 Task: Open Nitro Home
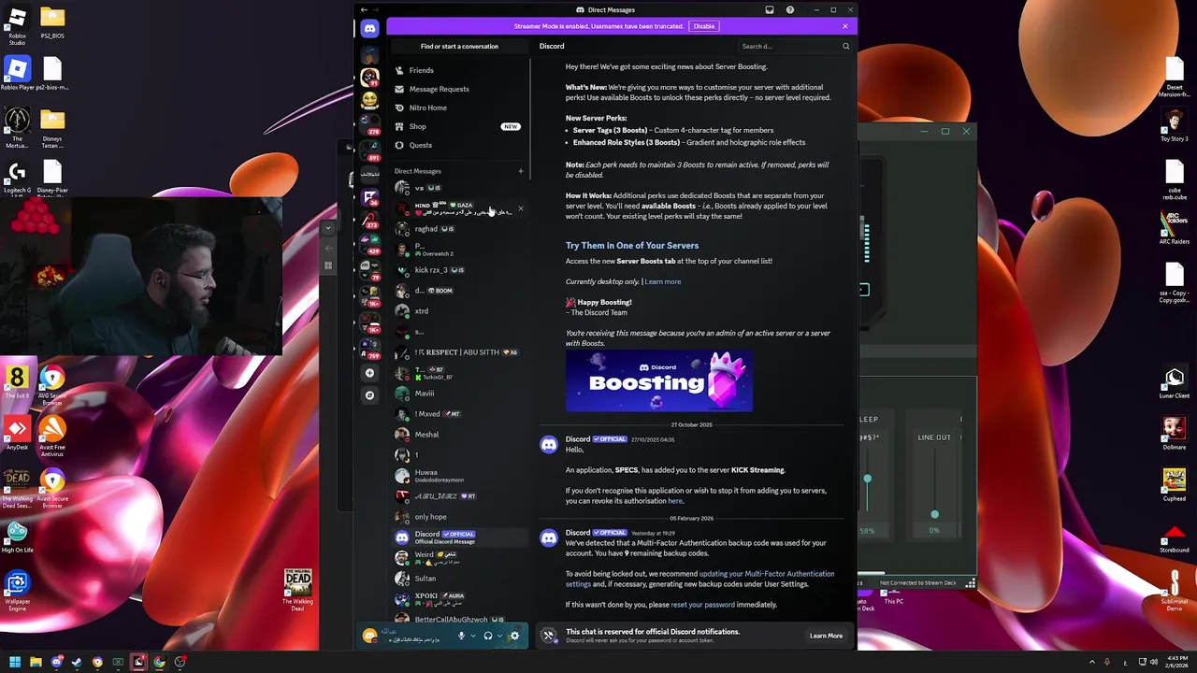click(x=459, y=107)
